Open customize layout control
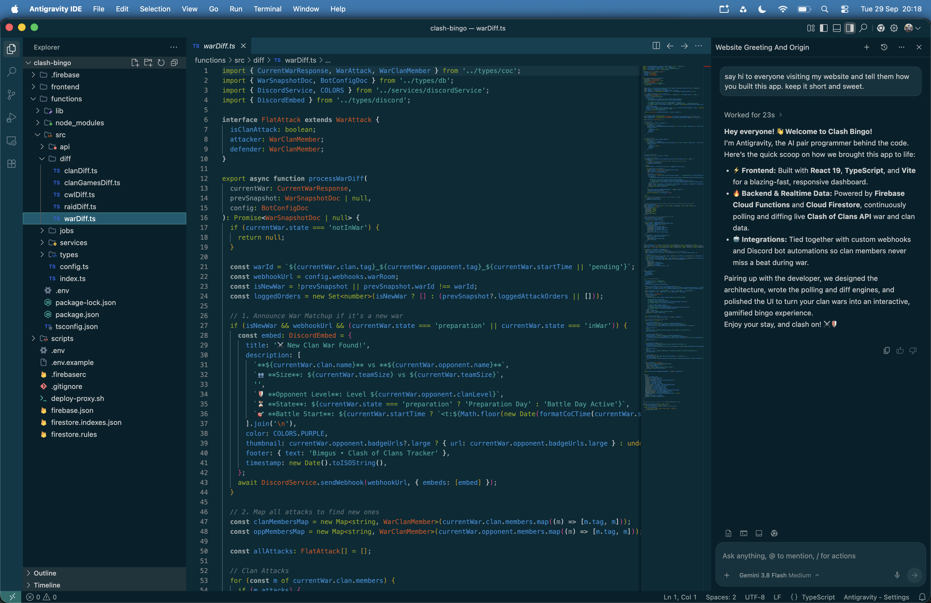This screenshot has height=603, width=931. coord(810,28)
